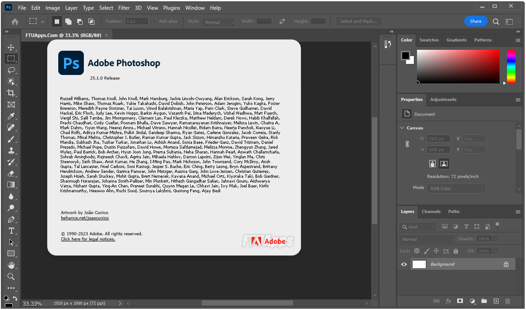Select the Lasso tool
Screen dimensions: 526x310
coord(11,70)
